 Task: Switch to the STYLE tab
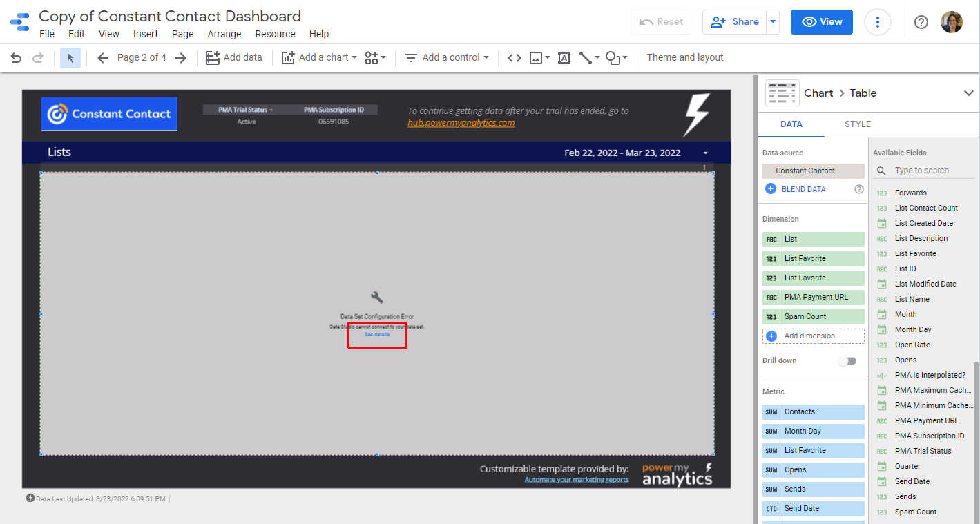857,124
